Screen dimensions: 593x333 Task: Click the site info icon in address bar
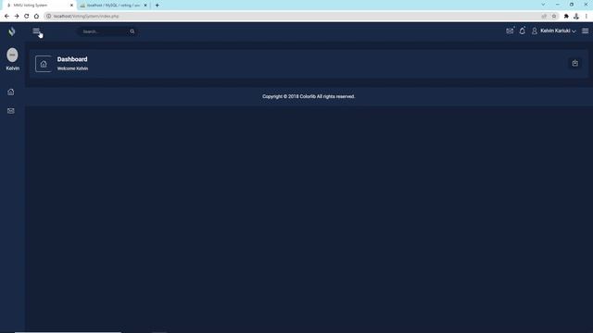[x=48, y=17]
